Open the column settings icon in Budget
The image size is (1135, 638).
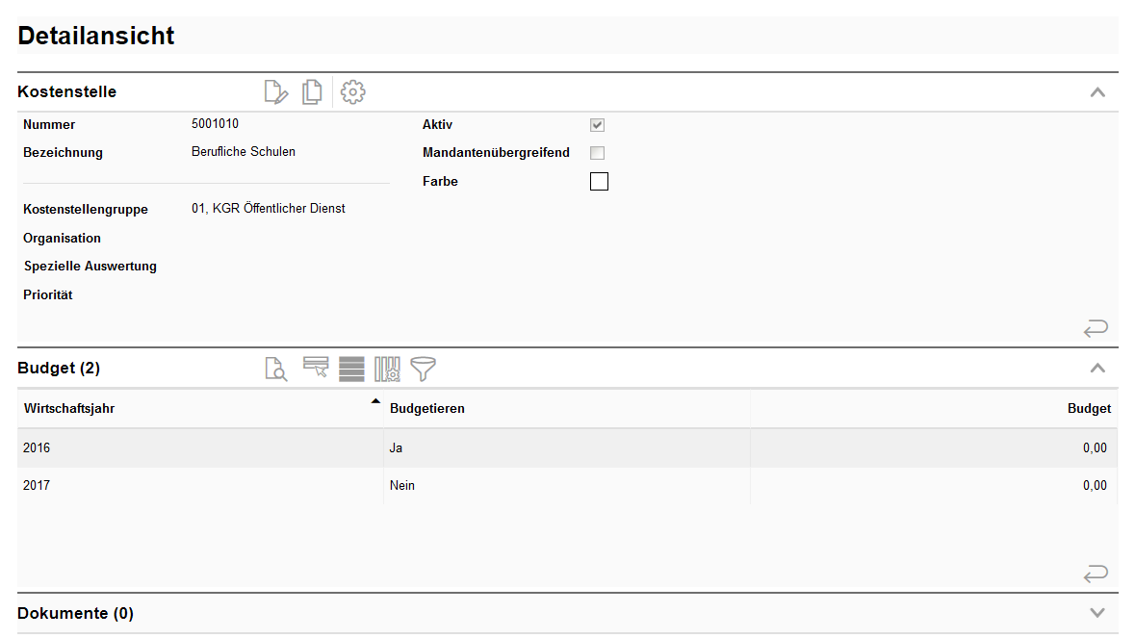[387, 369]
